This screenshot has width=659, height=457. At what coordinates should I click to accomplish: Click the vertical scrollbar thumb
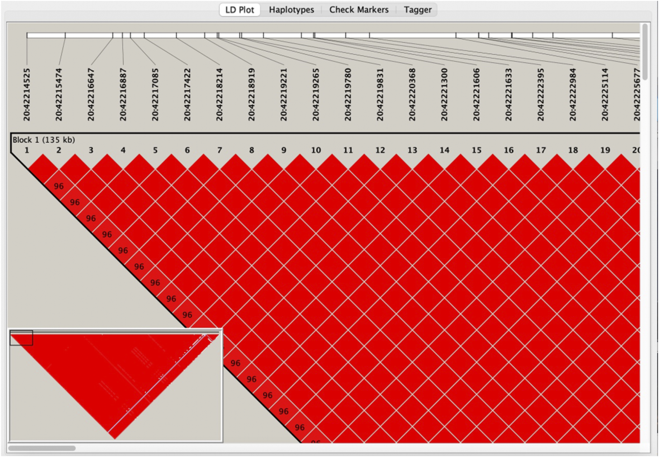(x=645, y=52)
